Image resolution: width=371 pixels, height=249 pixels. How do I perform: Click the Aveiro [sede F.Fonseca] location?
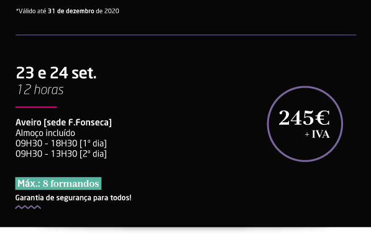63,122
